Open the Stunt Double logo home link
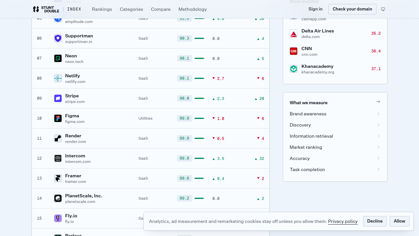This screenshot has width=419, height=236. pyautogui.click(x=46, y=9)
